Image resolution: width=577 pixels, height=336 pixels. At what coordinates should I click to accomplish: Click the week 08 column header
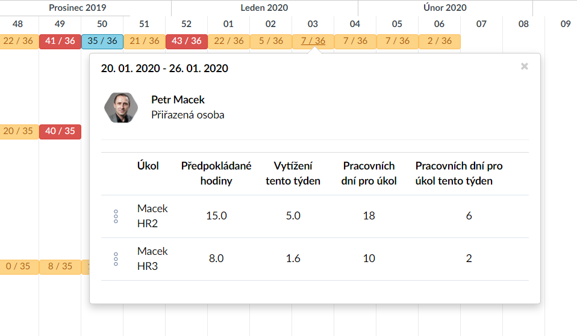[x=523, y=24]
